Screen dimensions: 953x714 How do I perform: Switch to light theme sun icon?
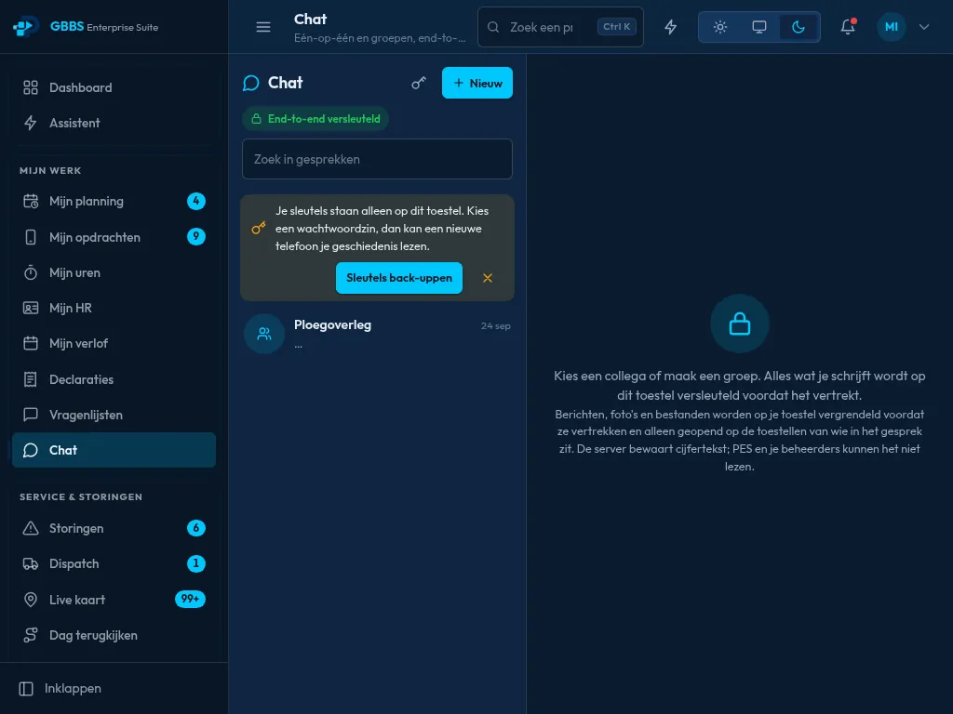point(720,27)
